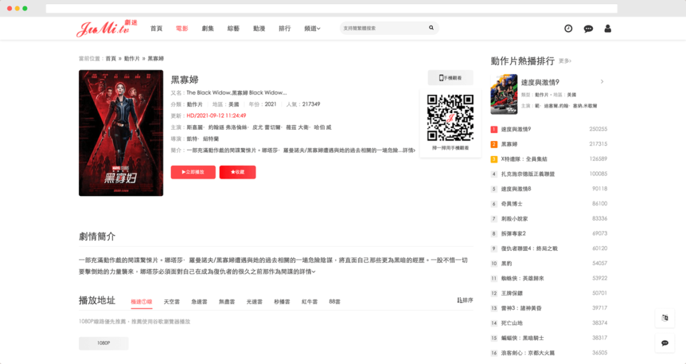Viewport: 686px width, 364px height.
Task: Click the Black Widow poster thumbnail
Action: pos(121,133)
